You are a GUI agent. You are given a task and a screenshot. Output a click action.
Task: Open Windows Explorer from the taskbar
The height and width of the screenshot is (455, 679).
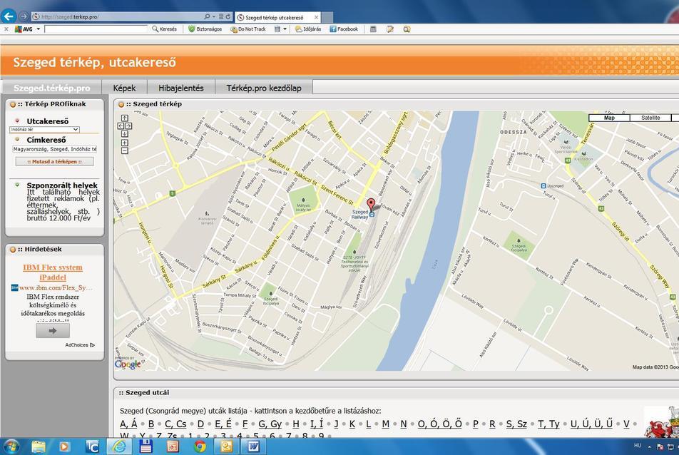[x=38, y=446]
